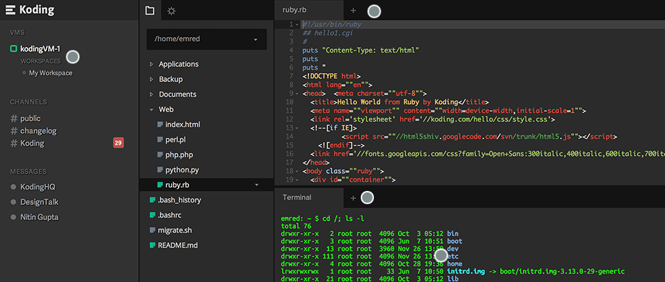The height and width of the screenshot is (282, 665).
Task: Select ruby.rb in the file tree
Action: pyautogui.click(x=178, y=185)
